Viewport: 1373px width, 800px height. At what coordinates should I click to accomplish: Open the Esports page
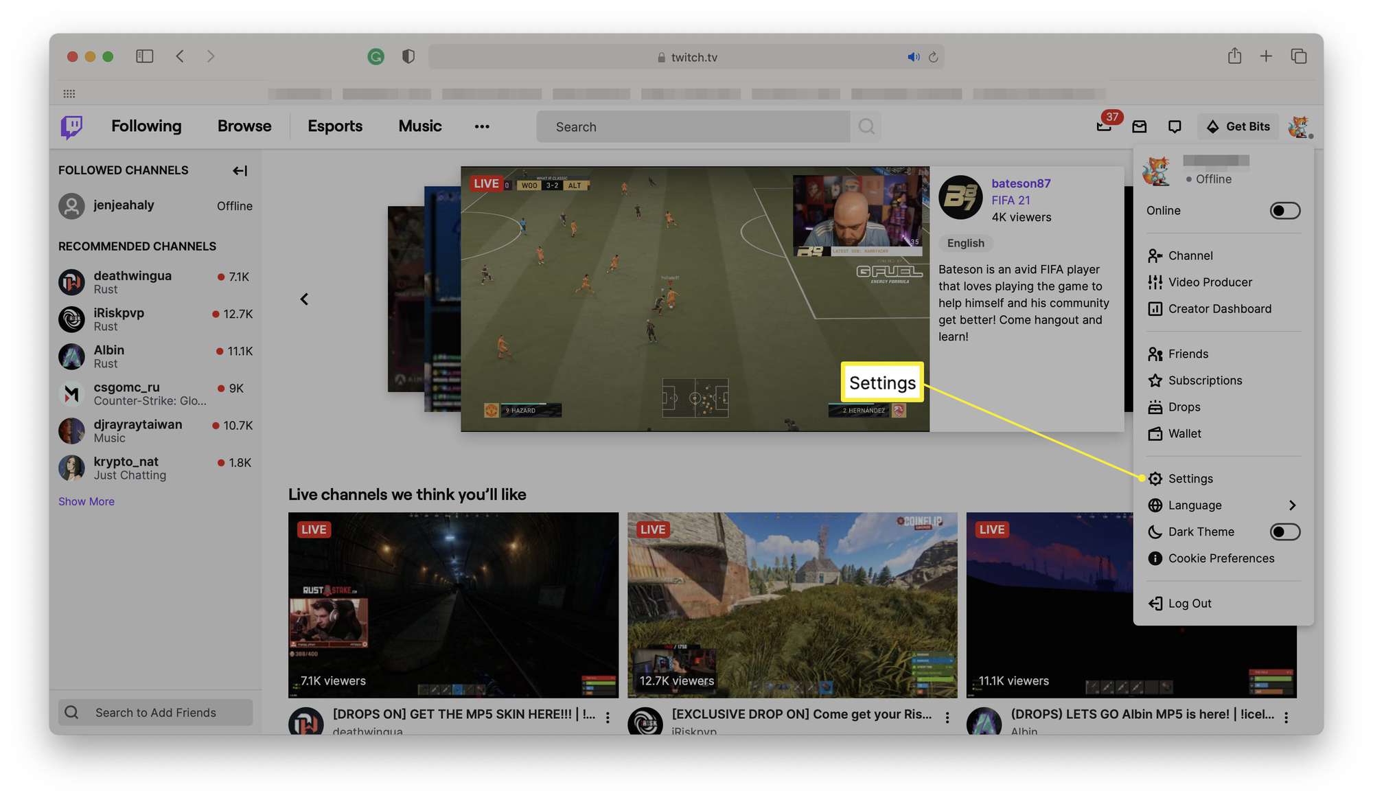coord(335,126)
